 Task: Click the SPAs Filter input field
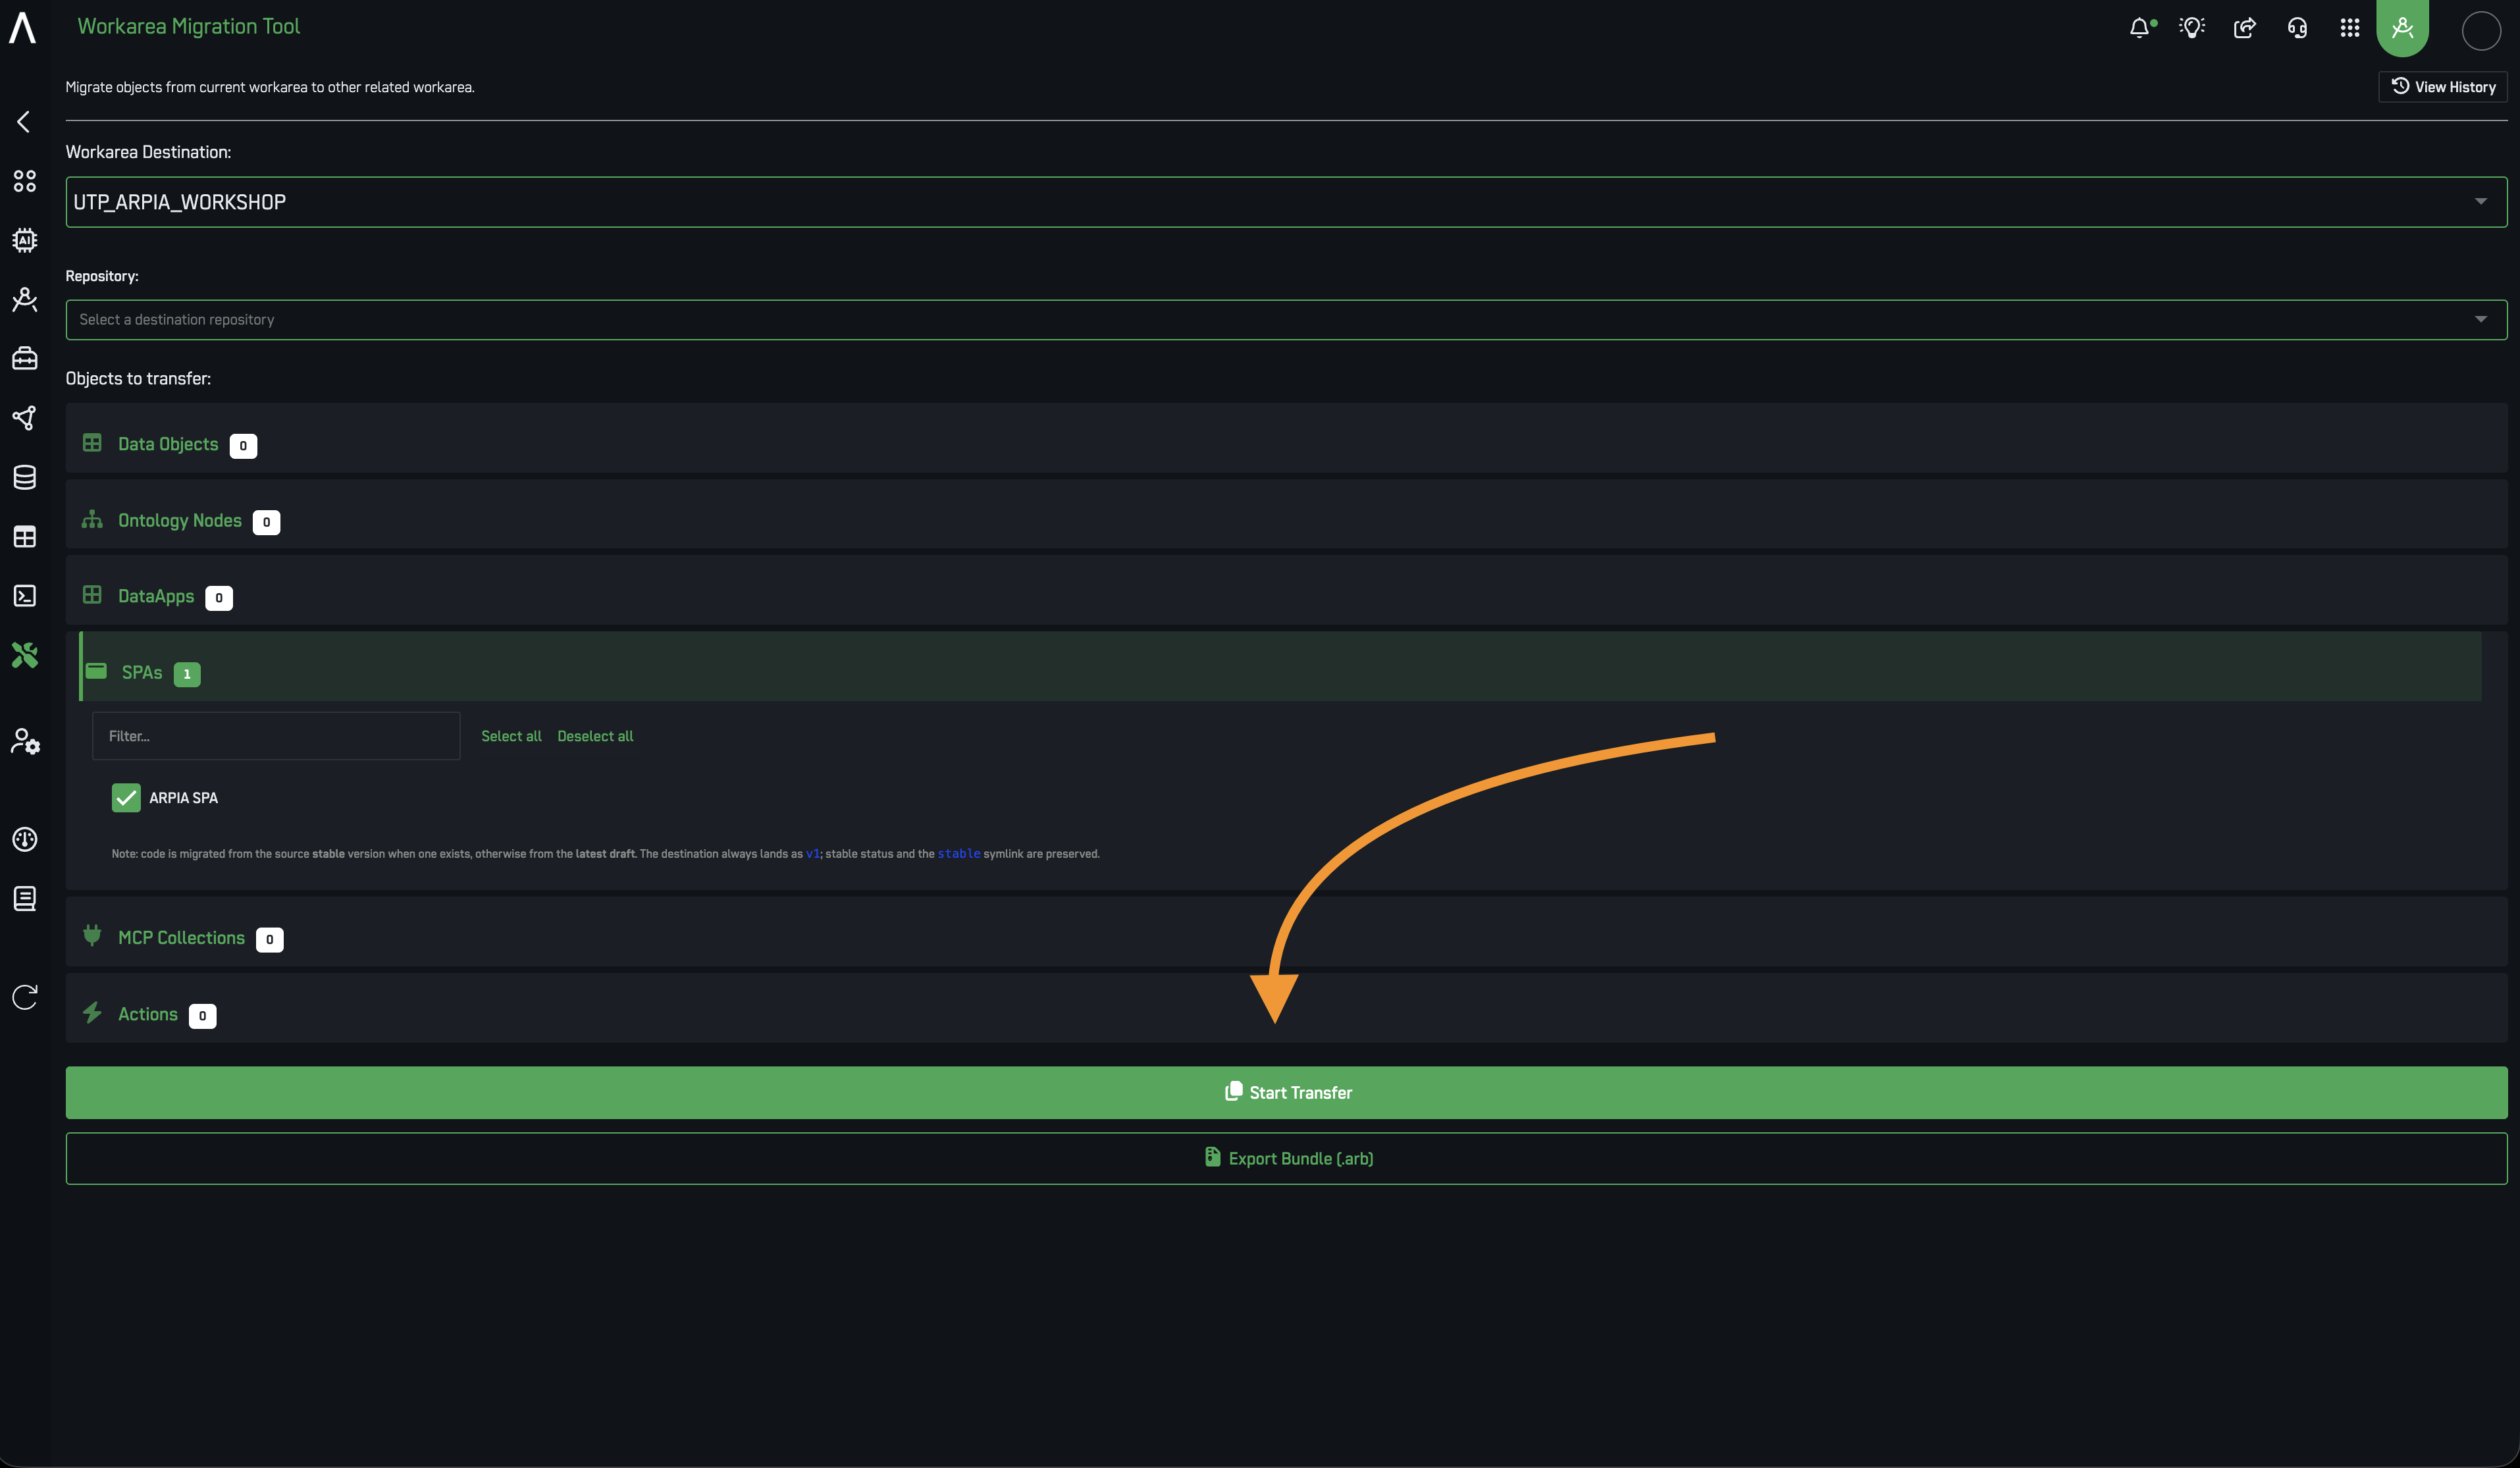tap(276, 736)
